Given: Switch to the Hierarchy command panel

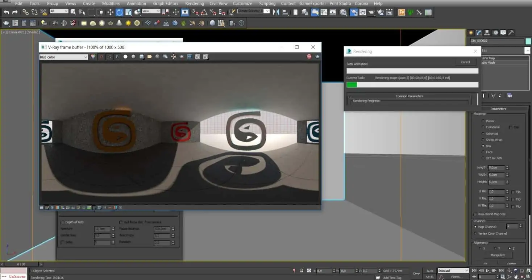Looking at the screenshot, I should point(487,33).
